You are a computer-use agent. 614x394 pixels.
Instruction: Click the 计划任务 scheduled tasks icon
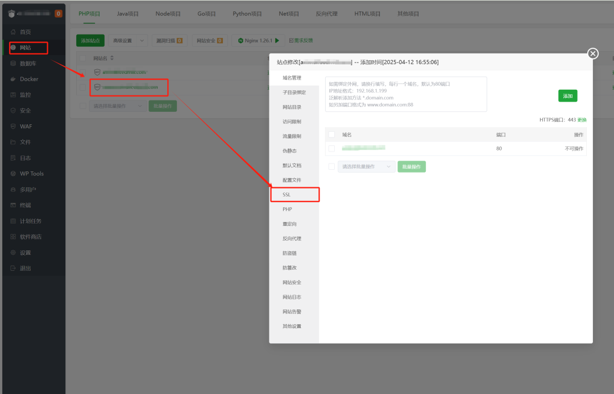[x=13, y=221]
